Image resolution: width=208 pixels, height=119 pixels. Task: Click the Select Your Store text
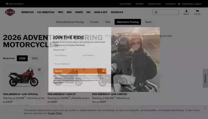16,4
